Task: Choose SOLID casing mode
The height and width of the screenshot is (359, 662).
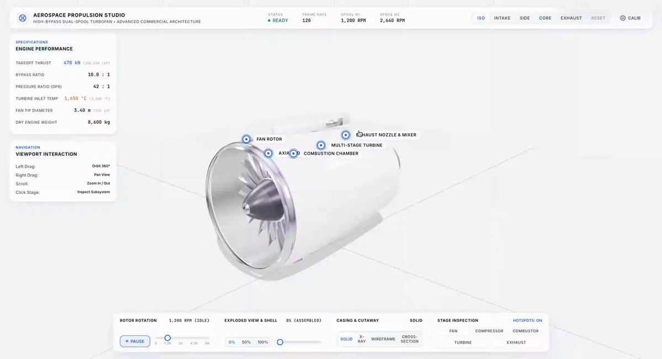Action: [346, 339]
